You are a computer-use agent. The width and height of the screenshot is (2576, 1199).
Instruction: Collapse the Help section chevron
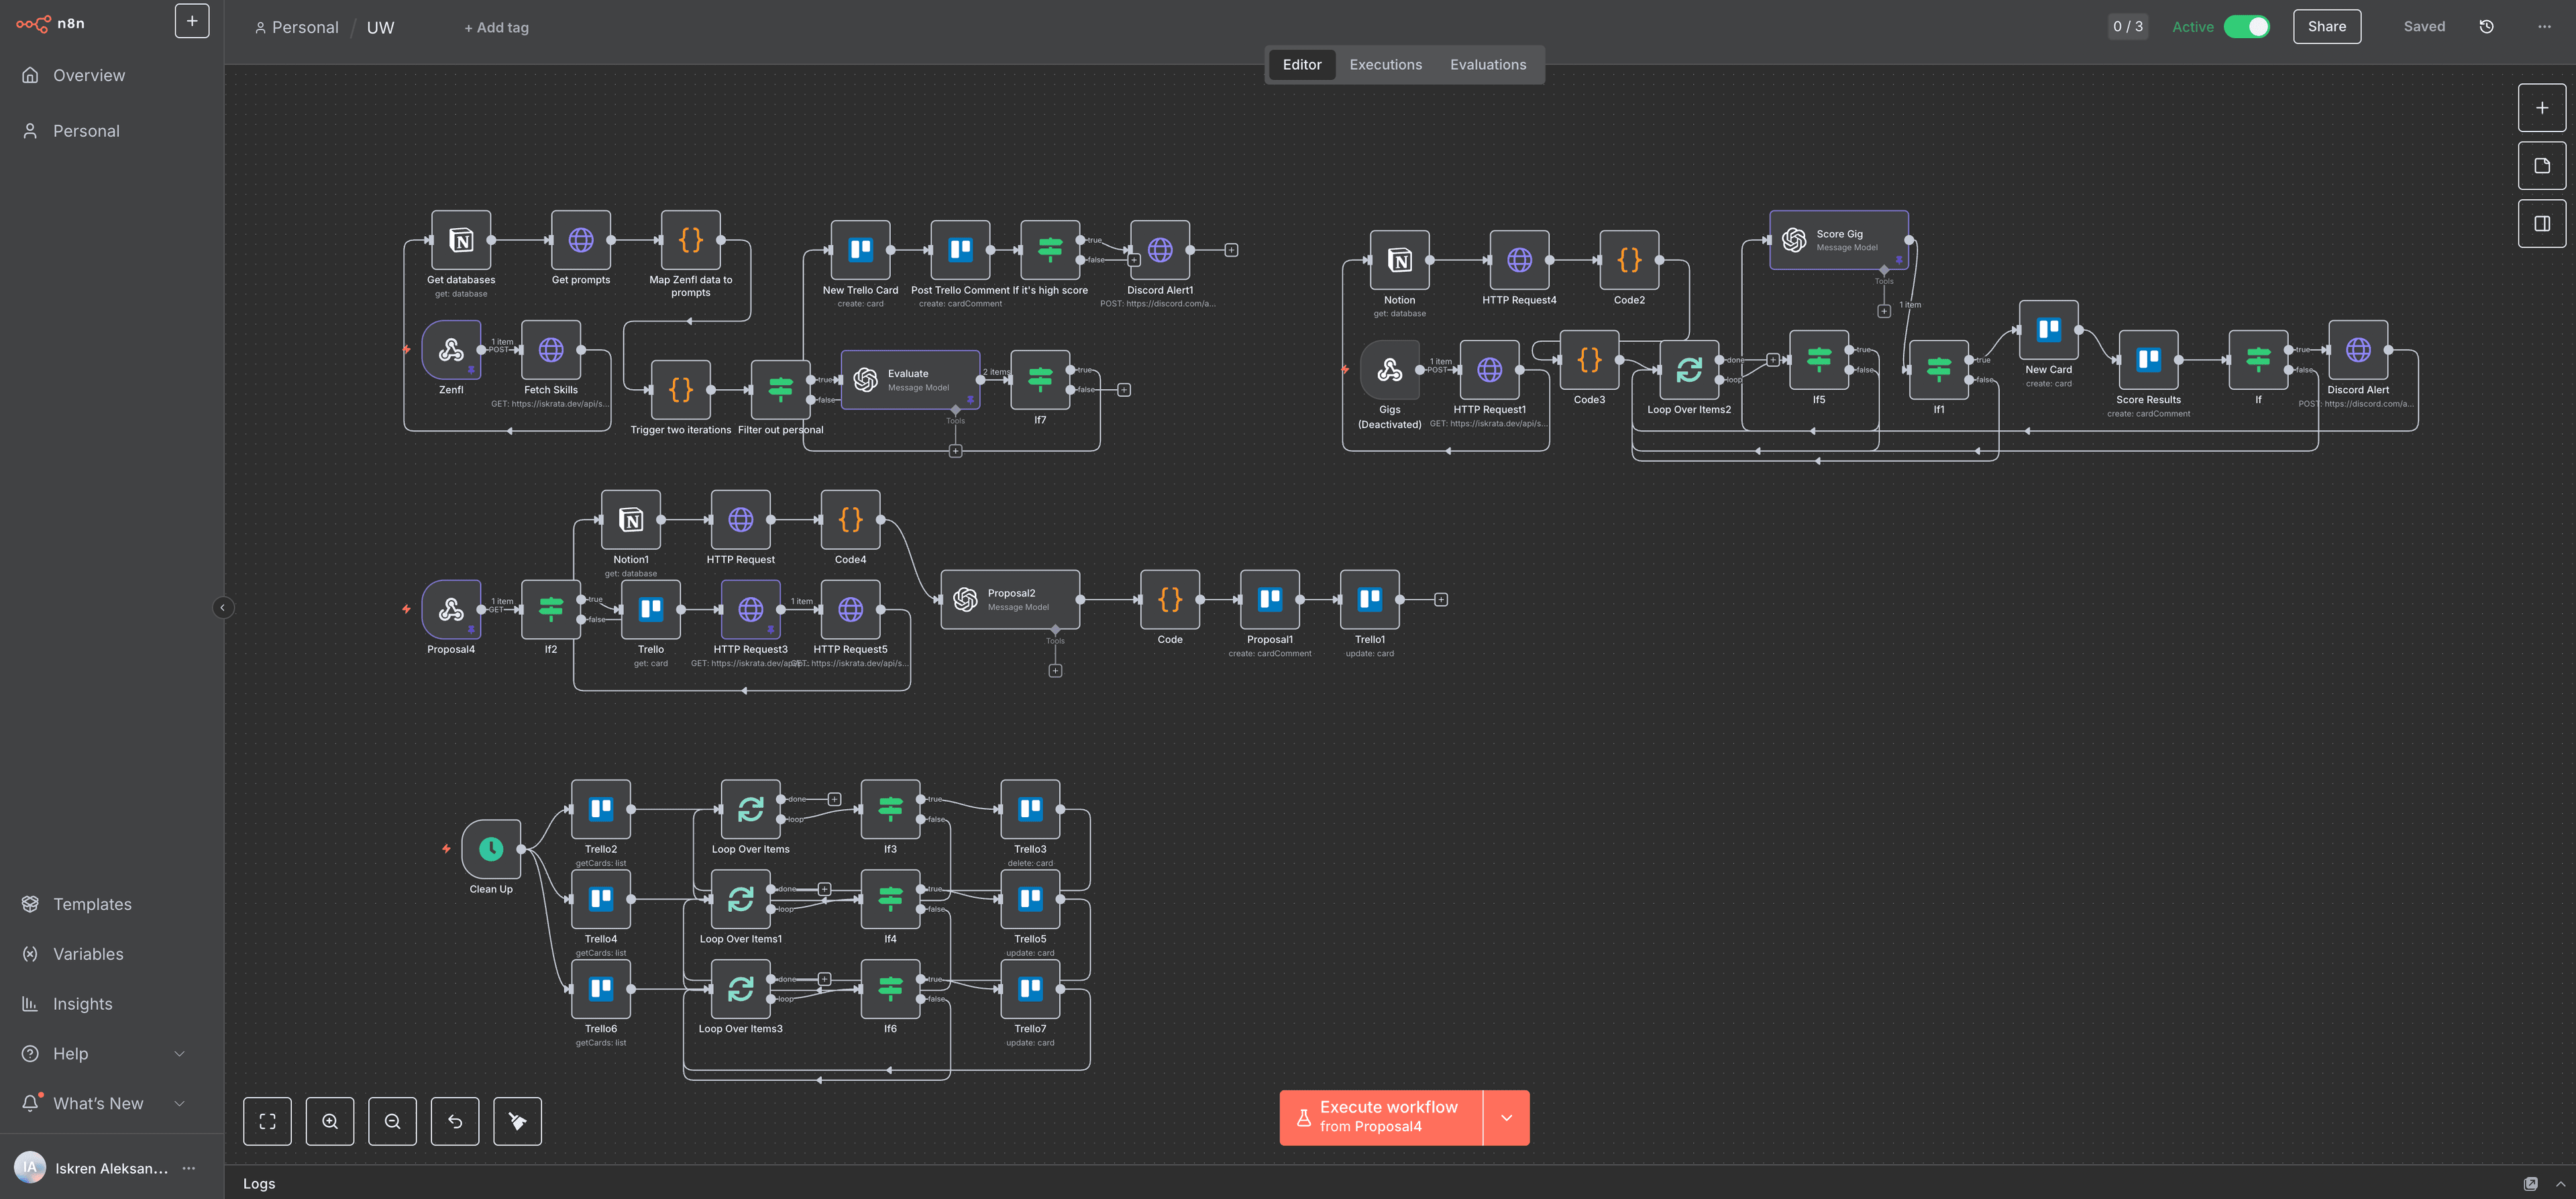(x=179, y=1053)
